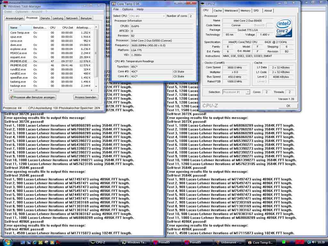Select cpuz.exe process row

click(x=51, y=37)
